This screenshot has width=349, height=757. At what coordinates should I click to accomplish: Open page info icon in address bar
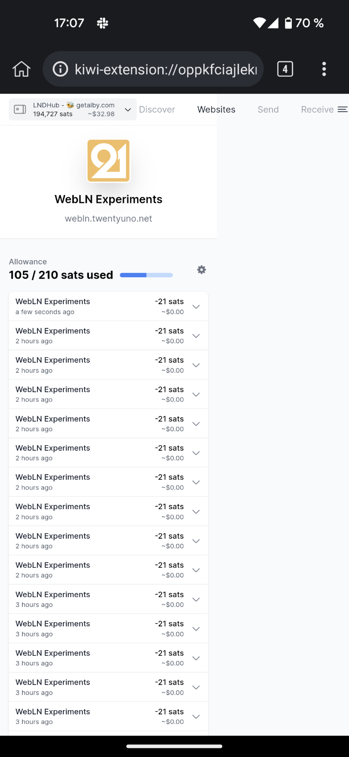(60, 69)
